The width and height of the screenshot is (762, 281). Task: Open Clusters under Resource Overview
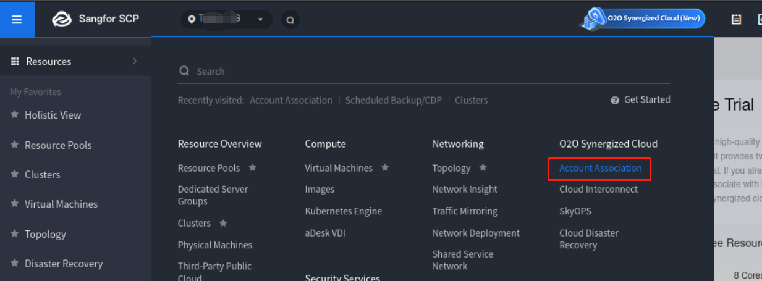(194, 223)
